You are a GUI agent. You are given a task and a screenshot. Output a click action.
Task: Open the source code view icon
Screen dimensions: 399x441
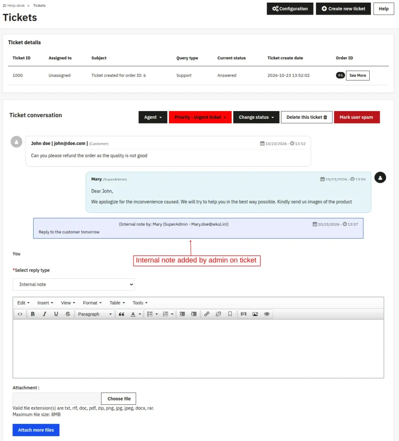tap(20, 314)
